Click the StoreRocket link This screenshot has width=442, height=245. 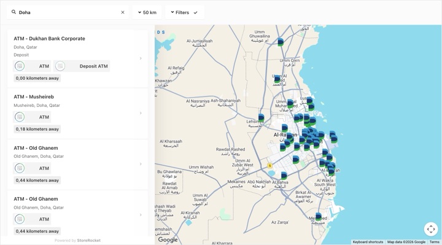pyautogui.click(x=89, y=241)
